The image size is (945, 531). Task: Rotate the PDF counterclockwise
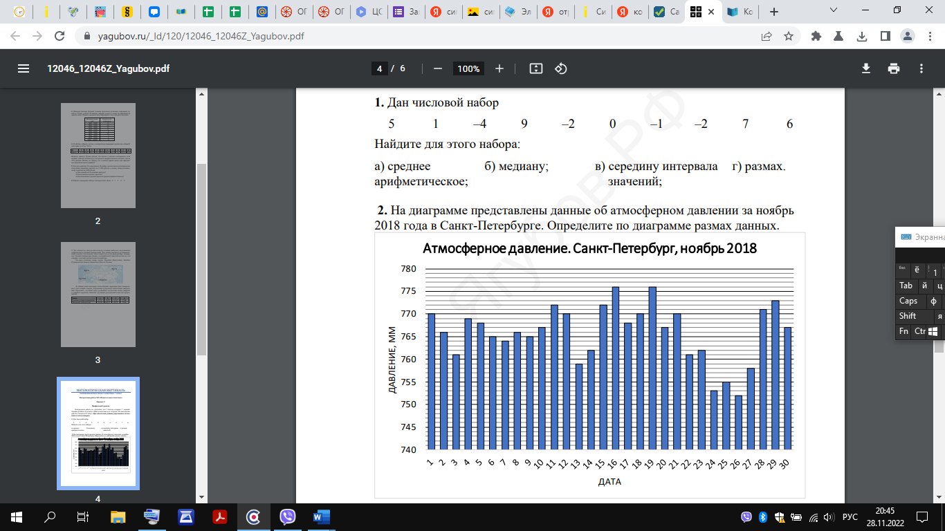coord(561,68)
